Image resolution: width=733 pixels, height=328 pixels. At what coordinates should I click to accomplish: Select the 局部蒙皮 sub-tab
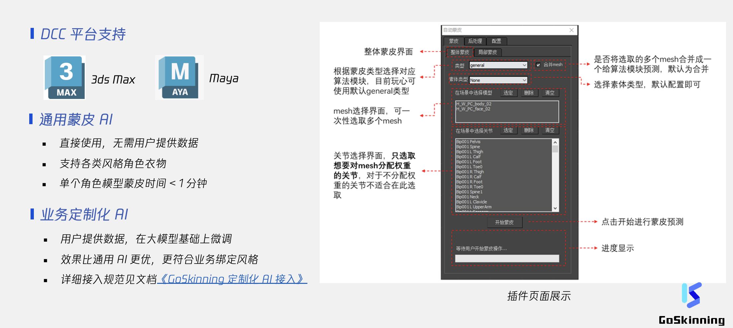pos(488,52)
